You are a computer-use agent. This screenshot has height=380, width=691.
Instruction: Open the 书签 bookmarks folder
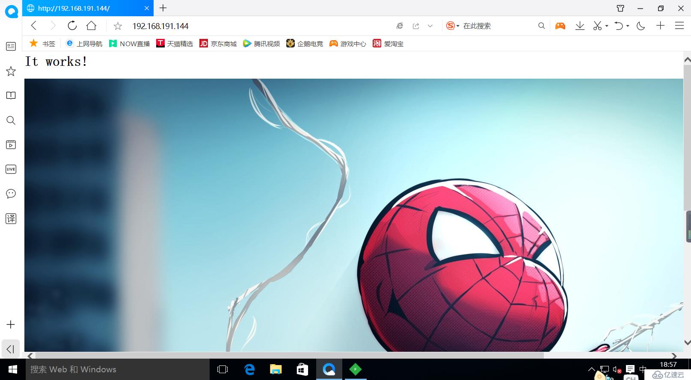tap(42, 44)
